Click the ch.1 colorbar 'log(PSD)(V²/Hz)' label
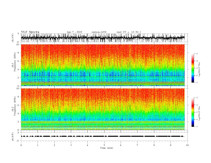Screen dimensions: 211x163 pos(199,70)
